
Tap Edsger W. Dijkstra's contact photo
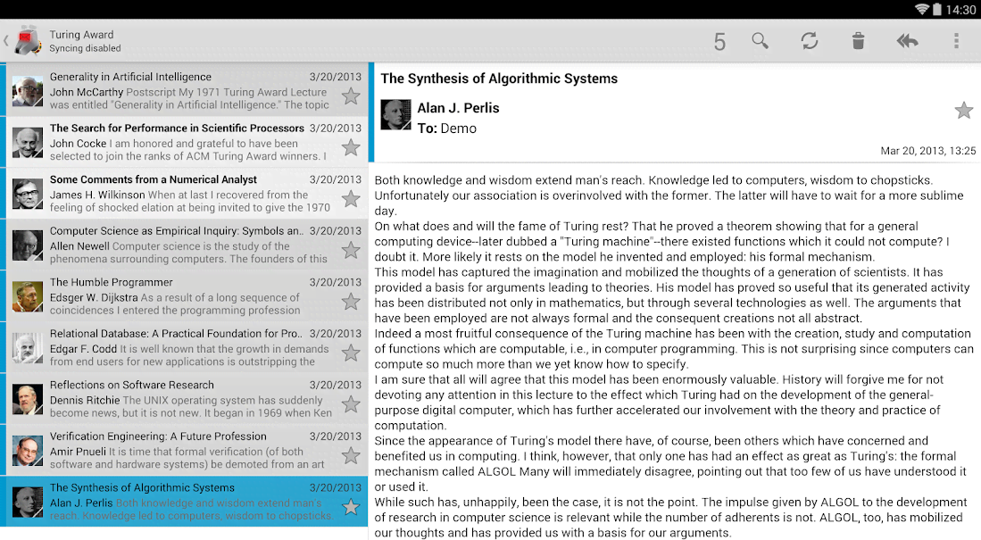28,297
